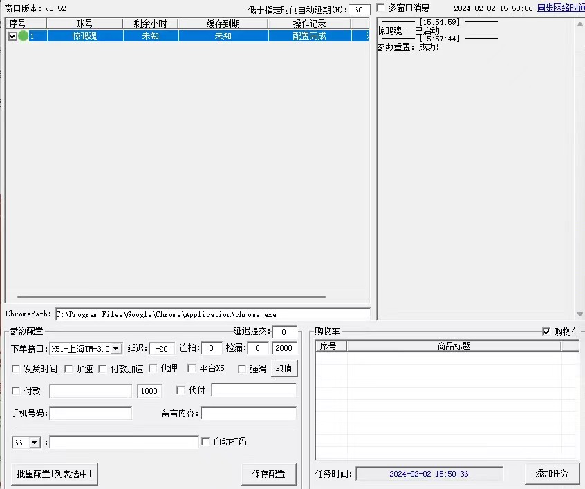Image resolution: width=585 pixels, height=489 pixels.
Task: Click the 操作记录 column header
Action: 309,23
